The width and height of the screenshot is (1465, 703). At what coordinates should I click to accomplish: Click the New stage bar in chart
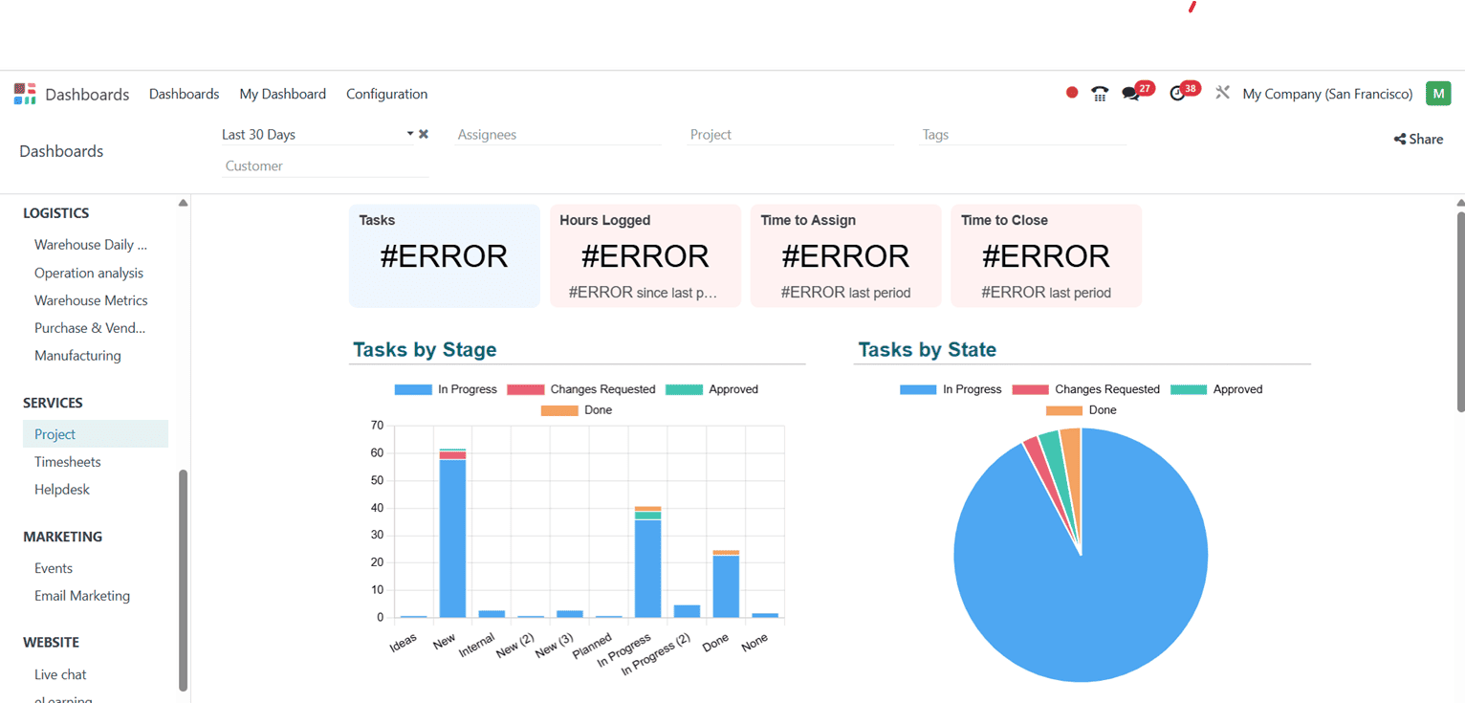coord(452,536)
